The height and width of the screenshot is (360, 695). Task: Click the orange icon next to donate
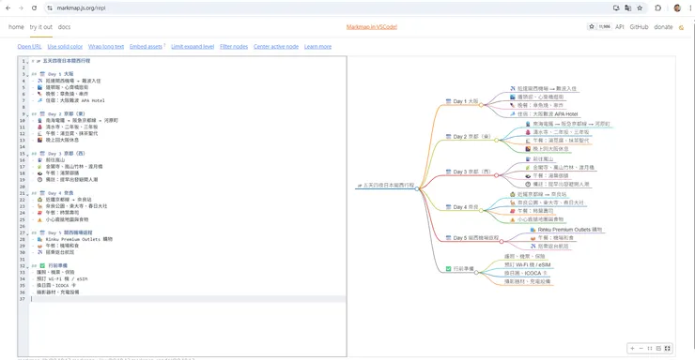tap(681, 27)
